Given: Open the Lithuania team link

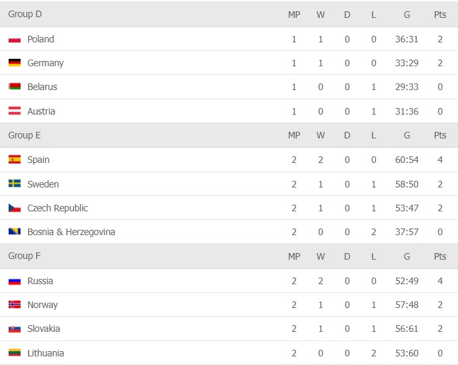Looking at the screenshot, I should 45,353.
